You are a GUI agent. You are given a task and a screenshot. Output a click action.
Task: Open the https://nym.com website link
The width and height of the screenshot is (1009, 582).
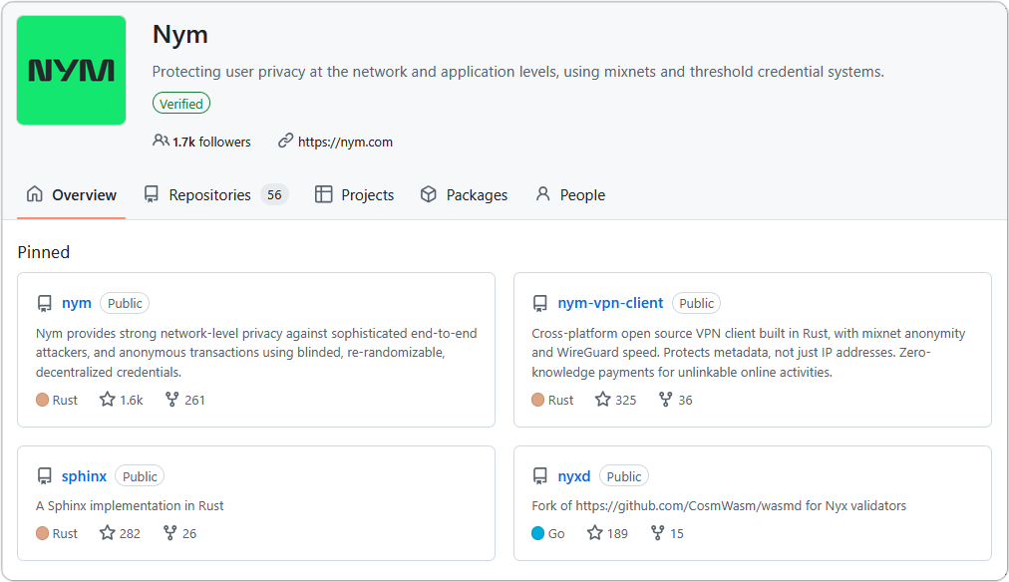[x=346, y=142]
